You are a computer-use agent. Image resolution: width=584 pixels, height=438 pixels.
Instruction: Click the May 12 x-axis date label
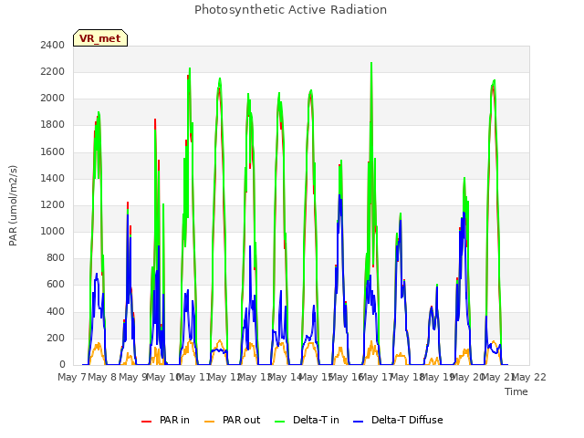[x=225, y=377]
